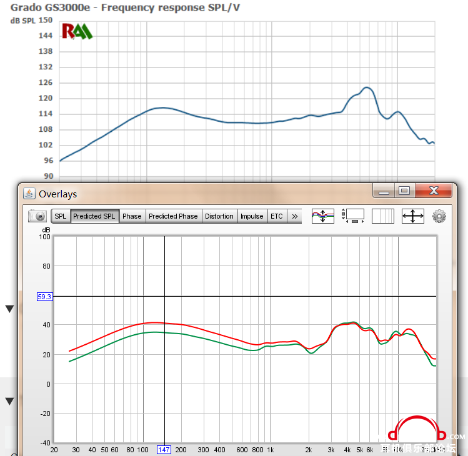This screenshot has height=456, width=468.
Task: Maximize the Overlays window
Action: point(404,191)
